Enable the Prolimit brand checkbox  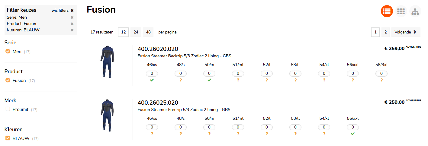[8, 109]
